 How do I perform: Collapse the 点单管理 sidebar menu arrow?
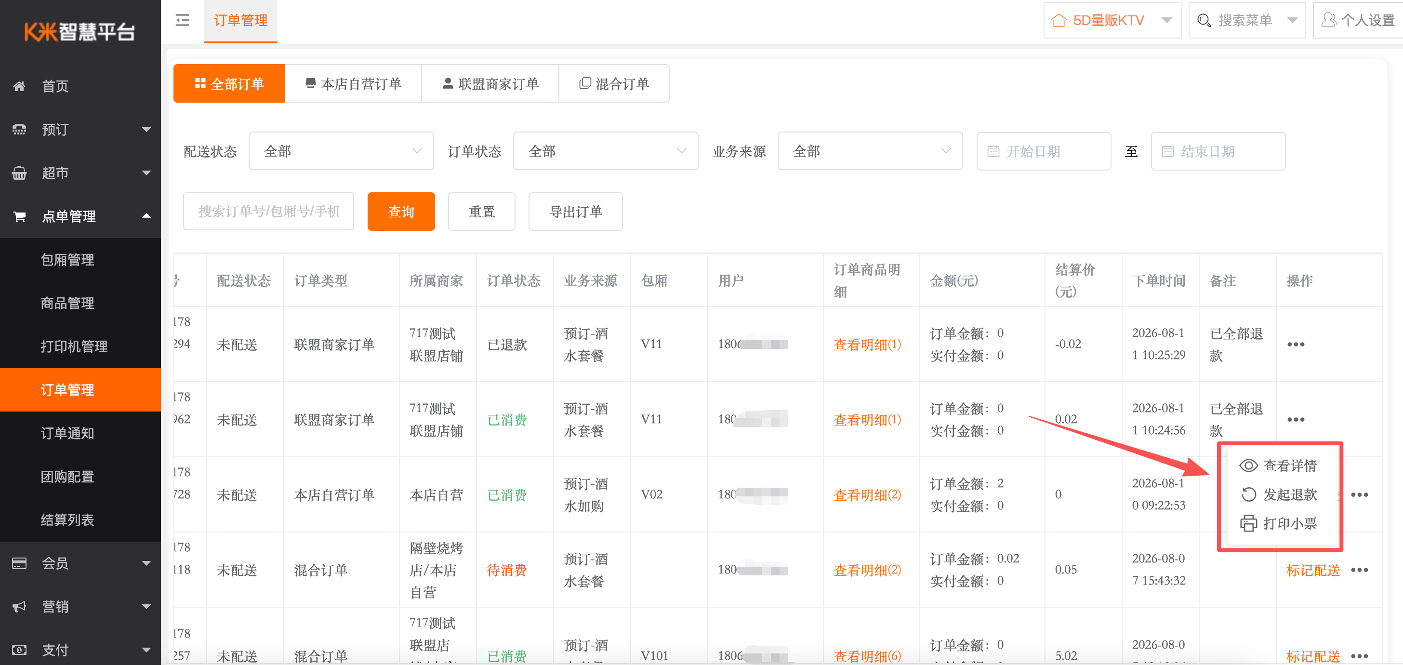point(146,216)
